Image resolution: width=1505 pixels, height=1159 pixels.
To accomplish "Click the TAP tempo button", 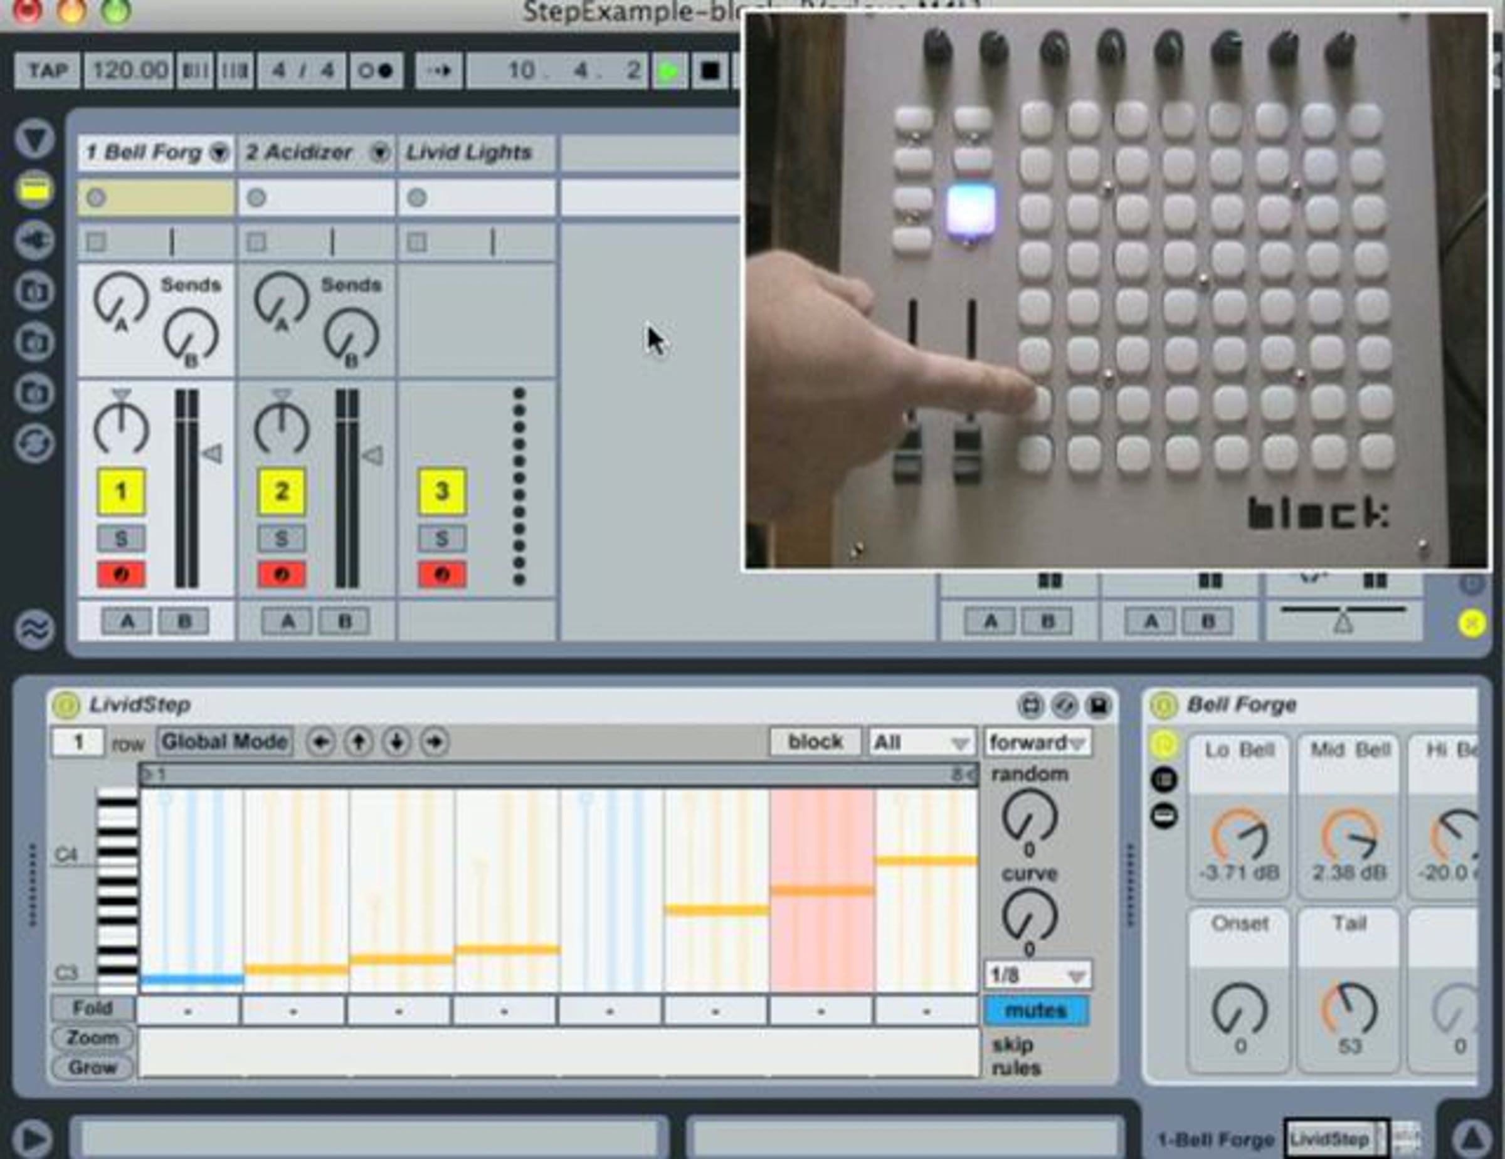I will 48,71.
